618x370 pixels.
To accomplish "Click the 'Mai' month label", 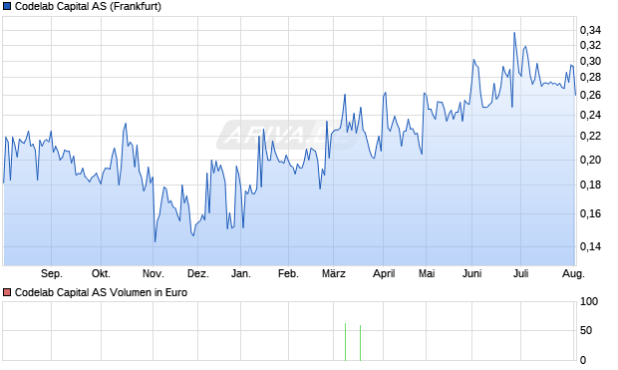I will (x=427, y=273).
